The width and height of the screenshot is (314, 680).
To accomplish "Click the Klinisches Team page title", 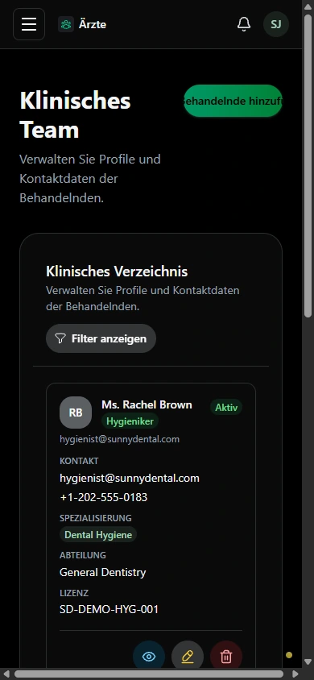I will [76, 115].
